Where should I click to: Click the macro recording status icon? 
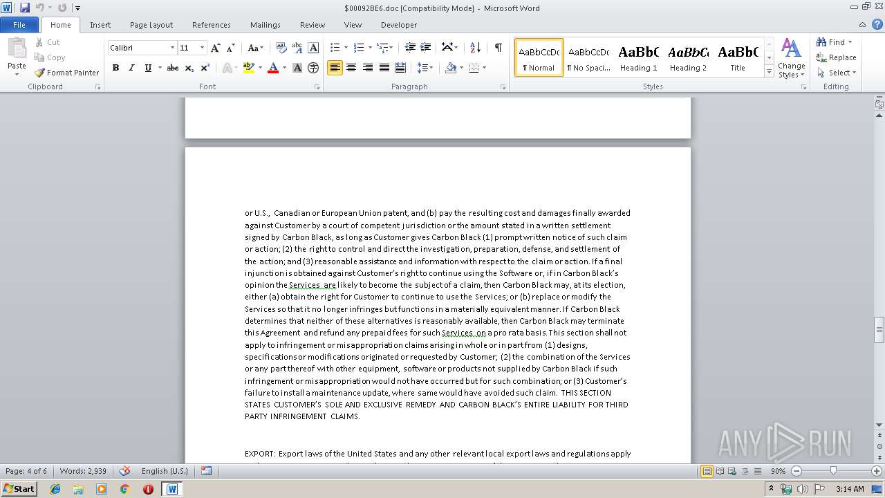pyautogui.click(x=206, y=471)
